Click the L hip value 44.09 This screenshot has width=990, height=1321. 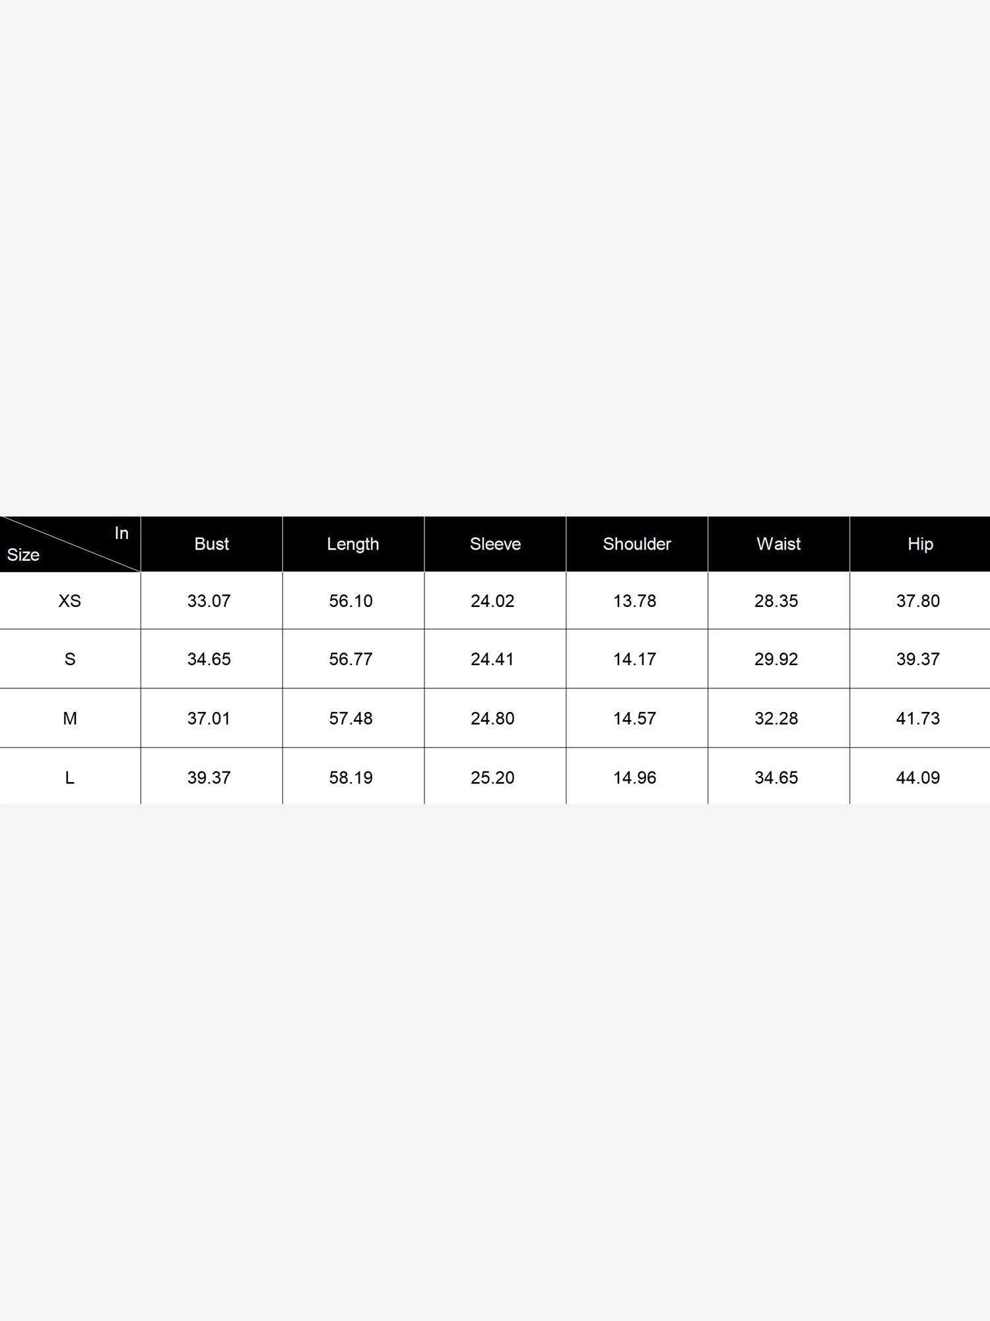click(x=918, y=777)
